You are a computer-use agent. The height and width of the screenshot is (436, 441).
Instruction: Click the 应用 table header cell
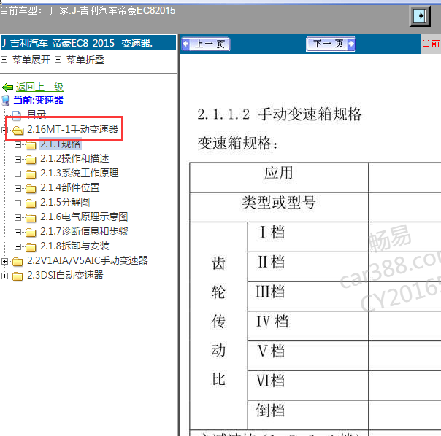(279, 177)
